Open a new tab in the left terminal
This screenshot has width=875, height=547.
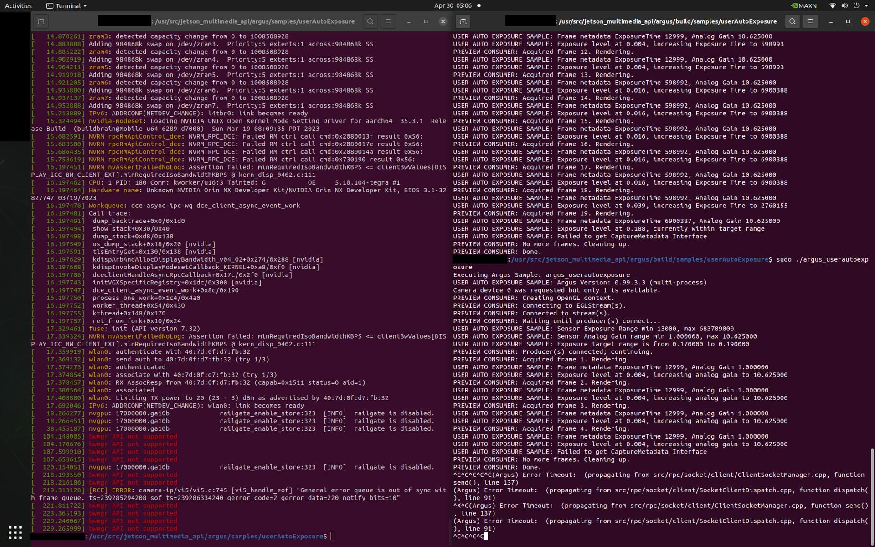click(x=41, y=21)
